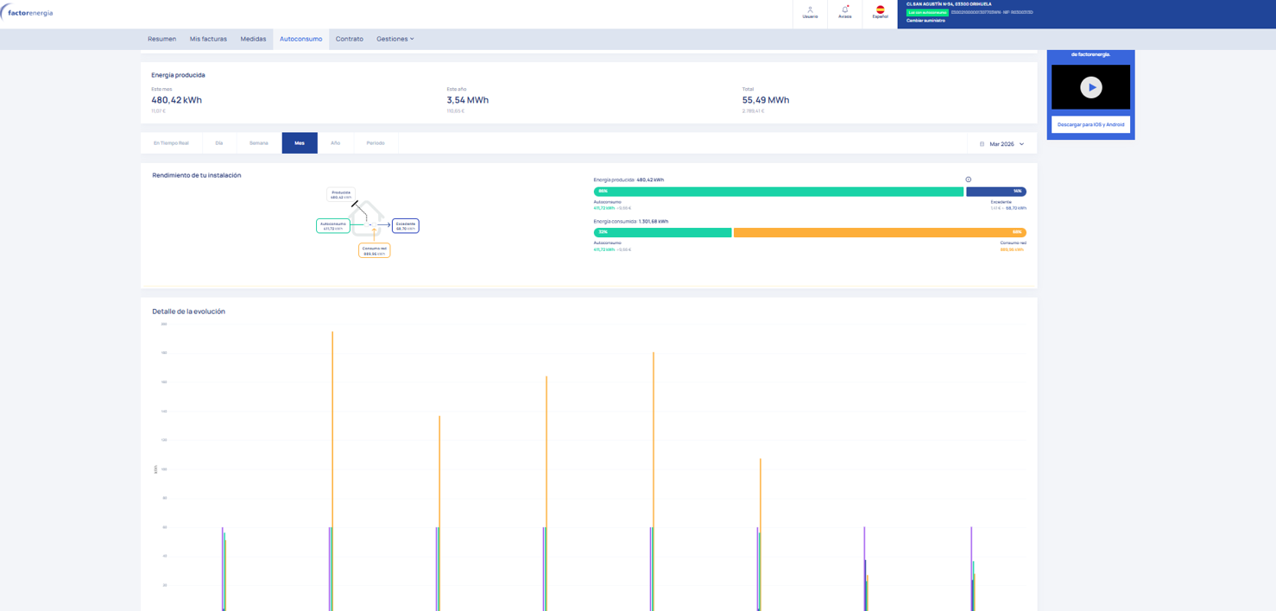1276x611 pixels.
Task: Select the Año period tab
Action: tap(335, 143)
